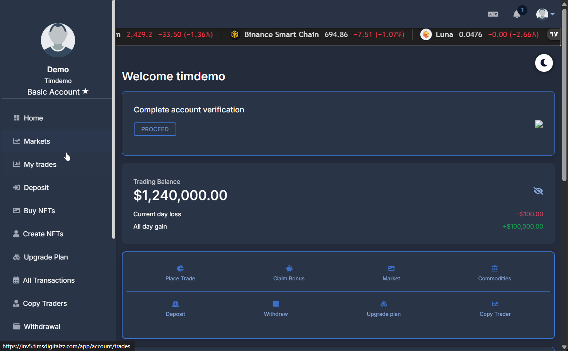Click the Luna coin icon
The width and height of the screenshot is (568, 351).
point(426,35)
